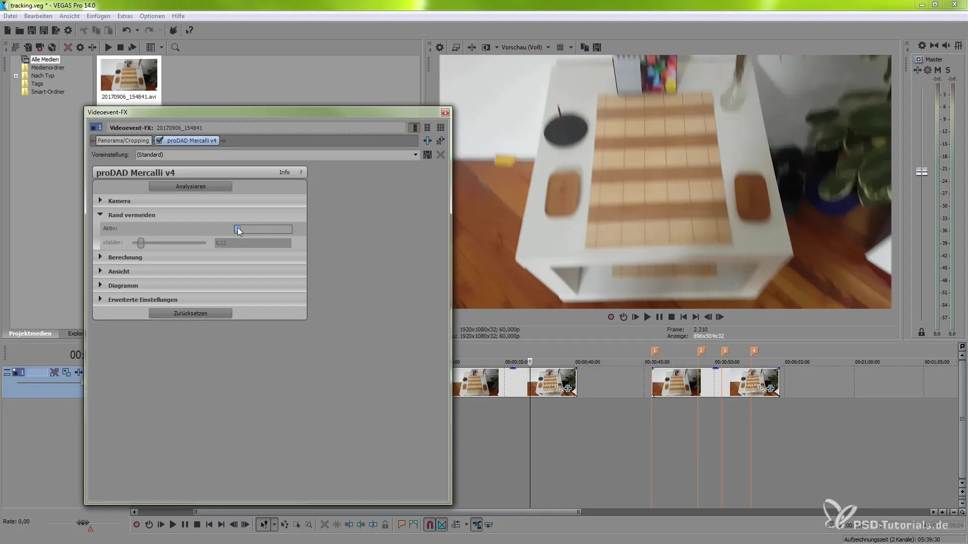Expand the Diagramm section
The height and width of the screenshot is (544, 968).
click(100, 285)
